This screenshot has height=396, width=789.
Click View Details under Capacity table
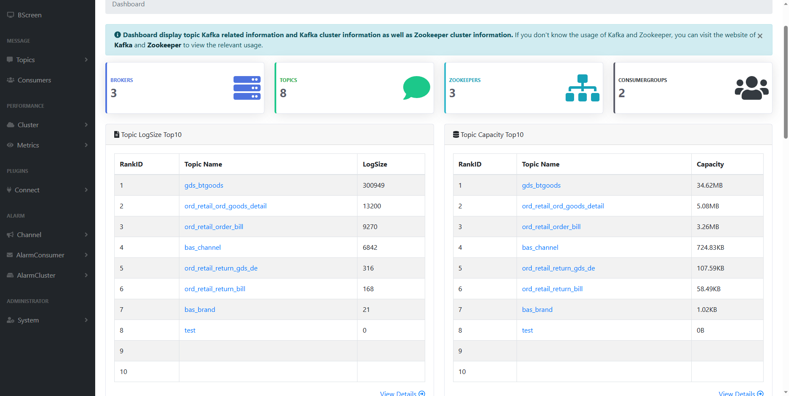point(737,393)
